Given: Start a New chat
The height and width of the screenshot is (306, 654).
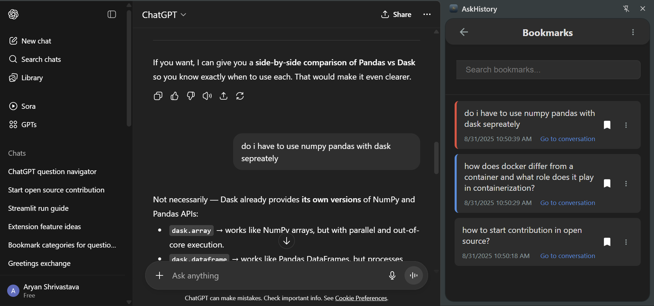Looking at the screenshot, I should (x=30, y=41).
